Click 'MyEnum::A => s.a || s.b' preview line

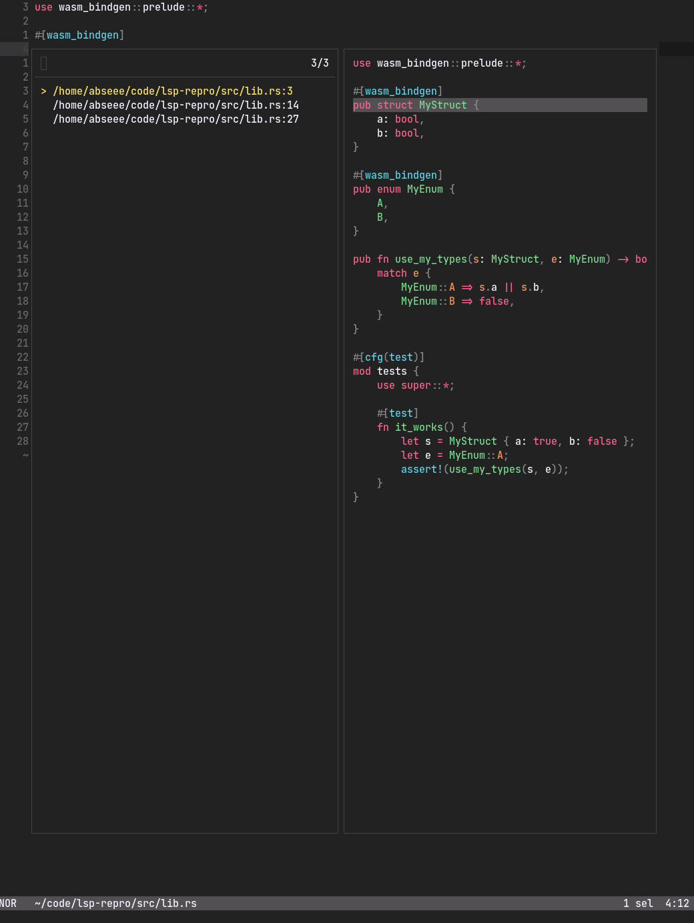[x=472, y=287]
